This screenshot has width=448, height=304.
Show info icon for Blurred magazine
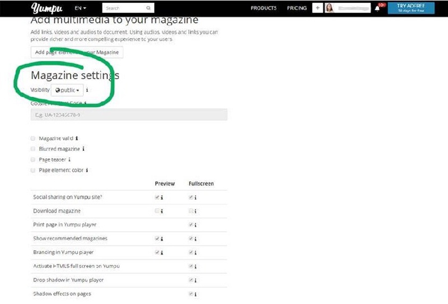(x=83, y=149)
